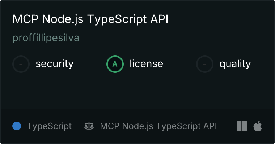
Task: Click the empty card area below the badges
Action: (137, 90)
